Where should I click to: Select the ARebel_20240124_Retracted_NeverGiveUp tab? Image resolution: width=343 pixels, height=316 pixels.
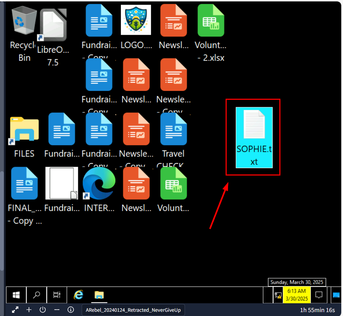click(x=133, y=310)
